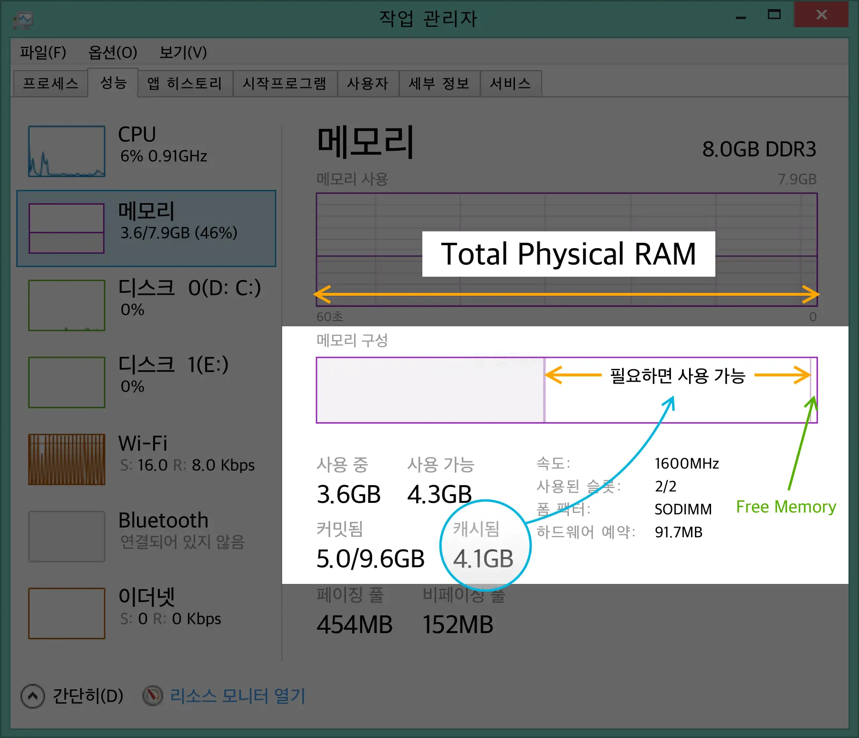
Task: Select the Bluetooth mini graph
Action: (x=67, y=536)
